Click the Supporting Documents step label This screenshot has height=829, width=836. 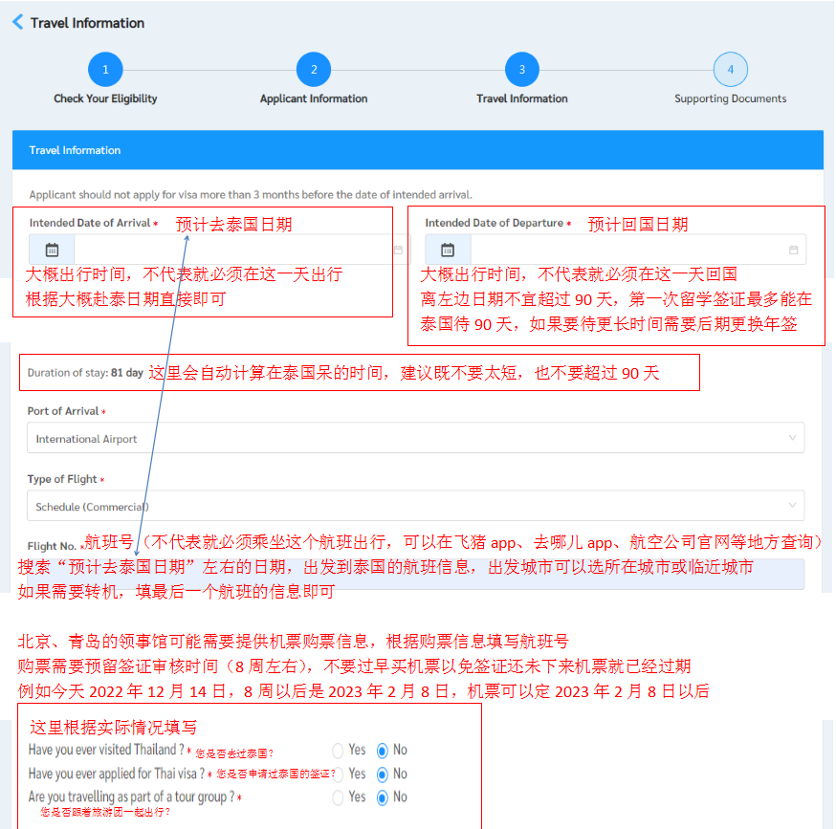pyautogui.click(x=730, y=98)
